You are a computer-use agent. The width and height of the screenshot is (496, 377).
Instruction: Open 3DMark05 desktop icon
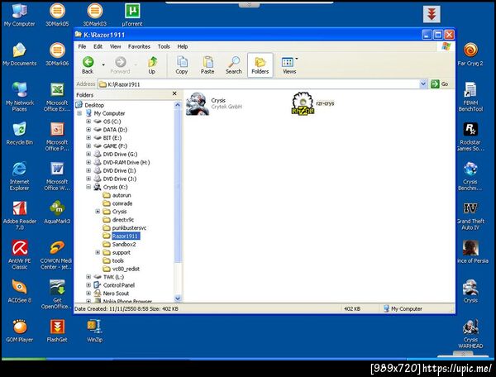[57, 15]
